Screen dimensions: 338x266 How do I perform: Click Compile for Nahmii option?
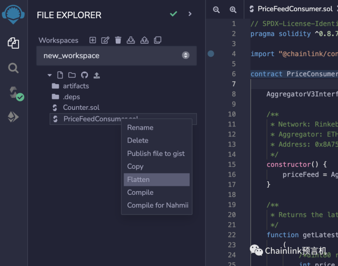[x=158, y=205]
